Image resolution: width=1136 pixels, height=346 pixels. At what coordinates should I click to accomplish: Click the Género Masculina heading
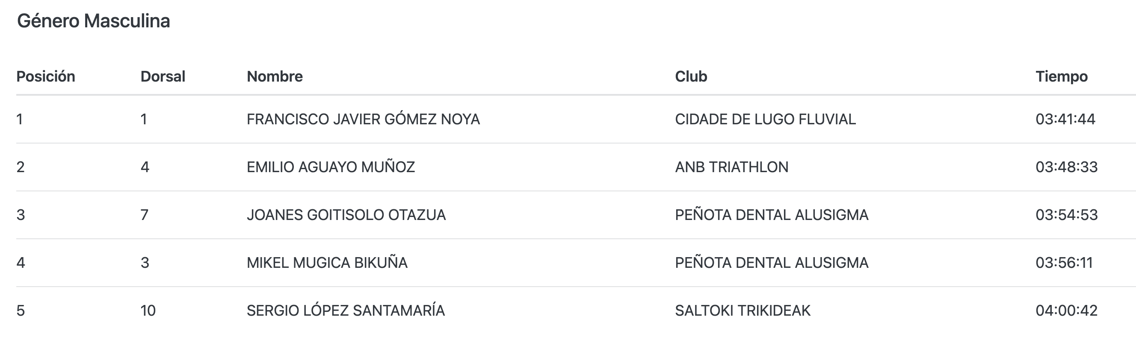pos(93,21)
